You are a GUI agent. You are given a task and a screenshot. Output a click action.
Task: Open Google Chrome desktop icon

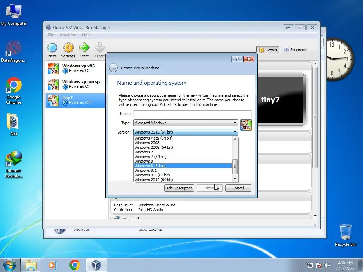(x=14, y=91)
